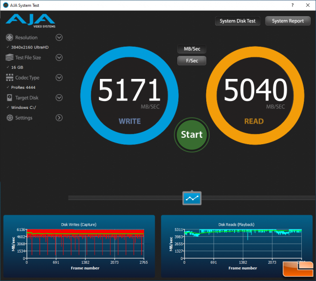This screenshot has width=316, height=281.
Task: Click the Codec Type label
Action: [x=27, y=77]
